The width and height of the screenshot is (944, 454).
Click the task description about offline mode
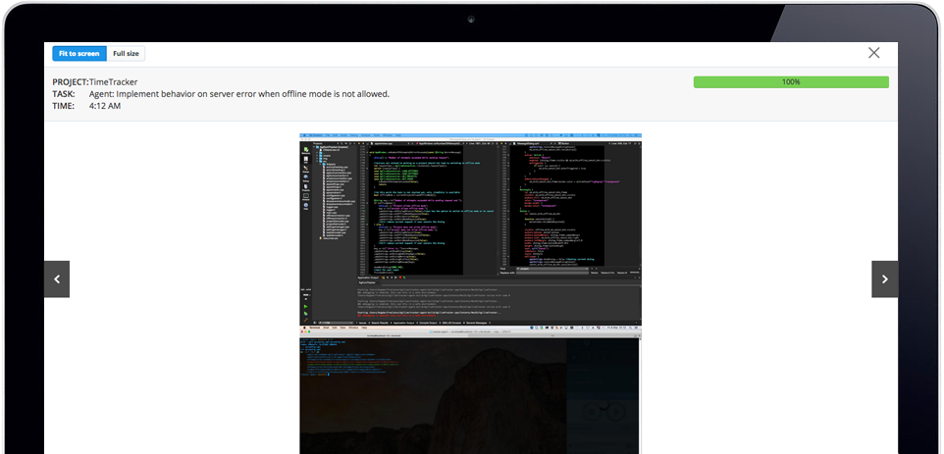tap(239, 94)
